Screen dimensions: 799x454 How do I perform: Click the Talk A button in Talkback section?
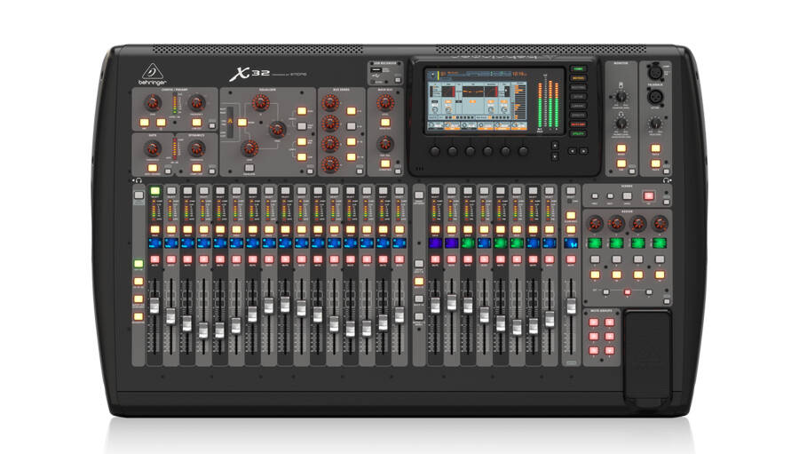[655, 148]
